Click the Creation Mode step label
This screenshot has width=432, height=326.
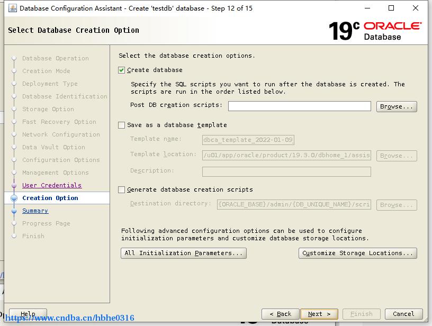[x=46, y=71]
